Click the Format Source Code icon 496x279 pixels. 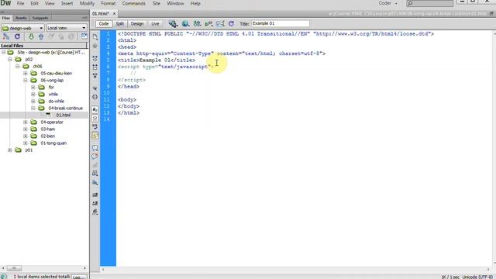95,212
